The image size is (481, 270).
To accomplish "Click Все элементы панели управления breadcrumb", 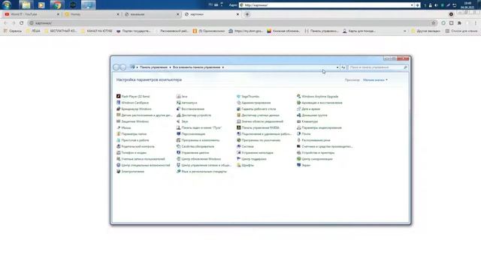I will 197,67.
